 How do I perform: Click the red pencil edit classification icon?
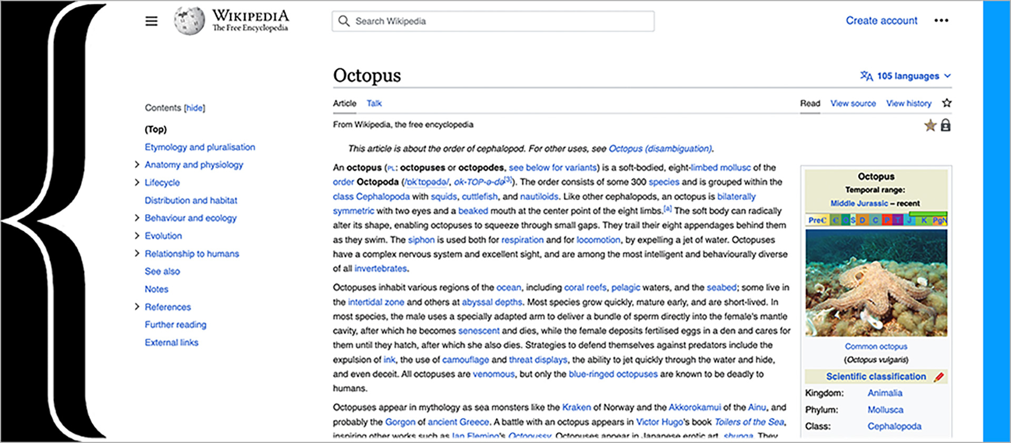939,377
